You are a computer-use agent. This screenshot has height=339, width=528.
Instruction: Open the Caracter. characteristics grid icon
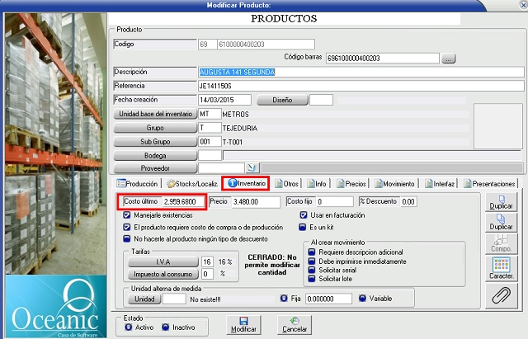500,266
